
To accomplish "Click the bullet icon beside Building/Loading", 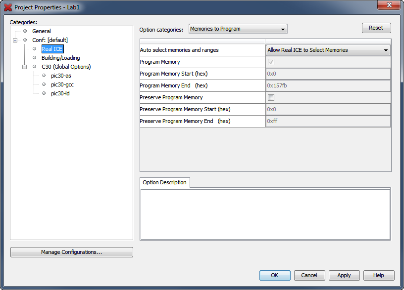I will tap(34, 58).
